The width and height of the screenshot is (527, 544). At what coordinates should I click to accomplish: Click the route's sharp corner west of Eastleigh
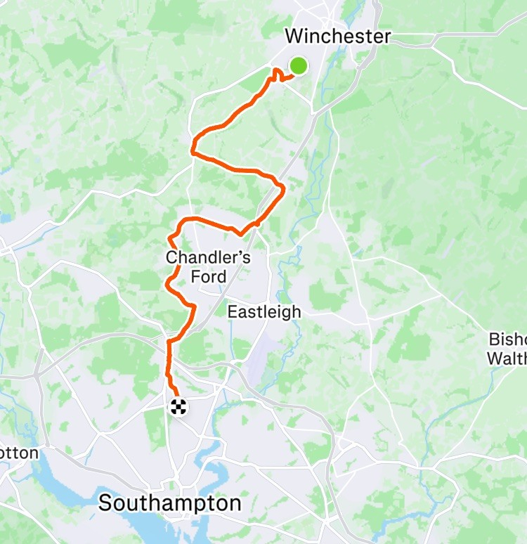click(x=194, y=306)
